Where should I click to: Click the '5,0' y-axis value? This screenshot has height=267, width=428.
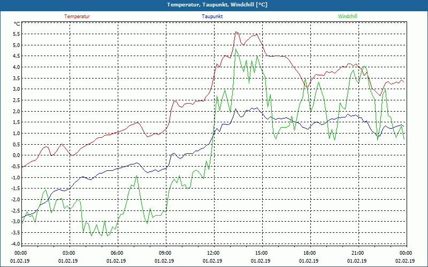pyautogui.click(x=17, y=45)
